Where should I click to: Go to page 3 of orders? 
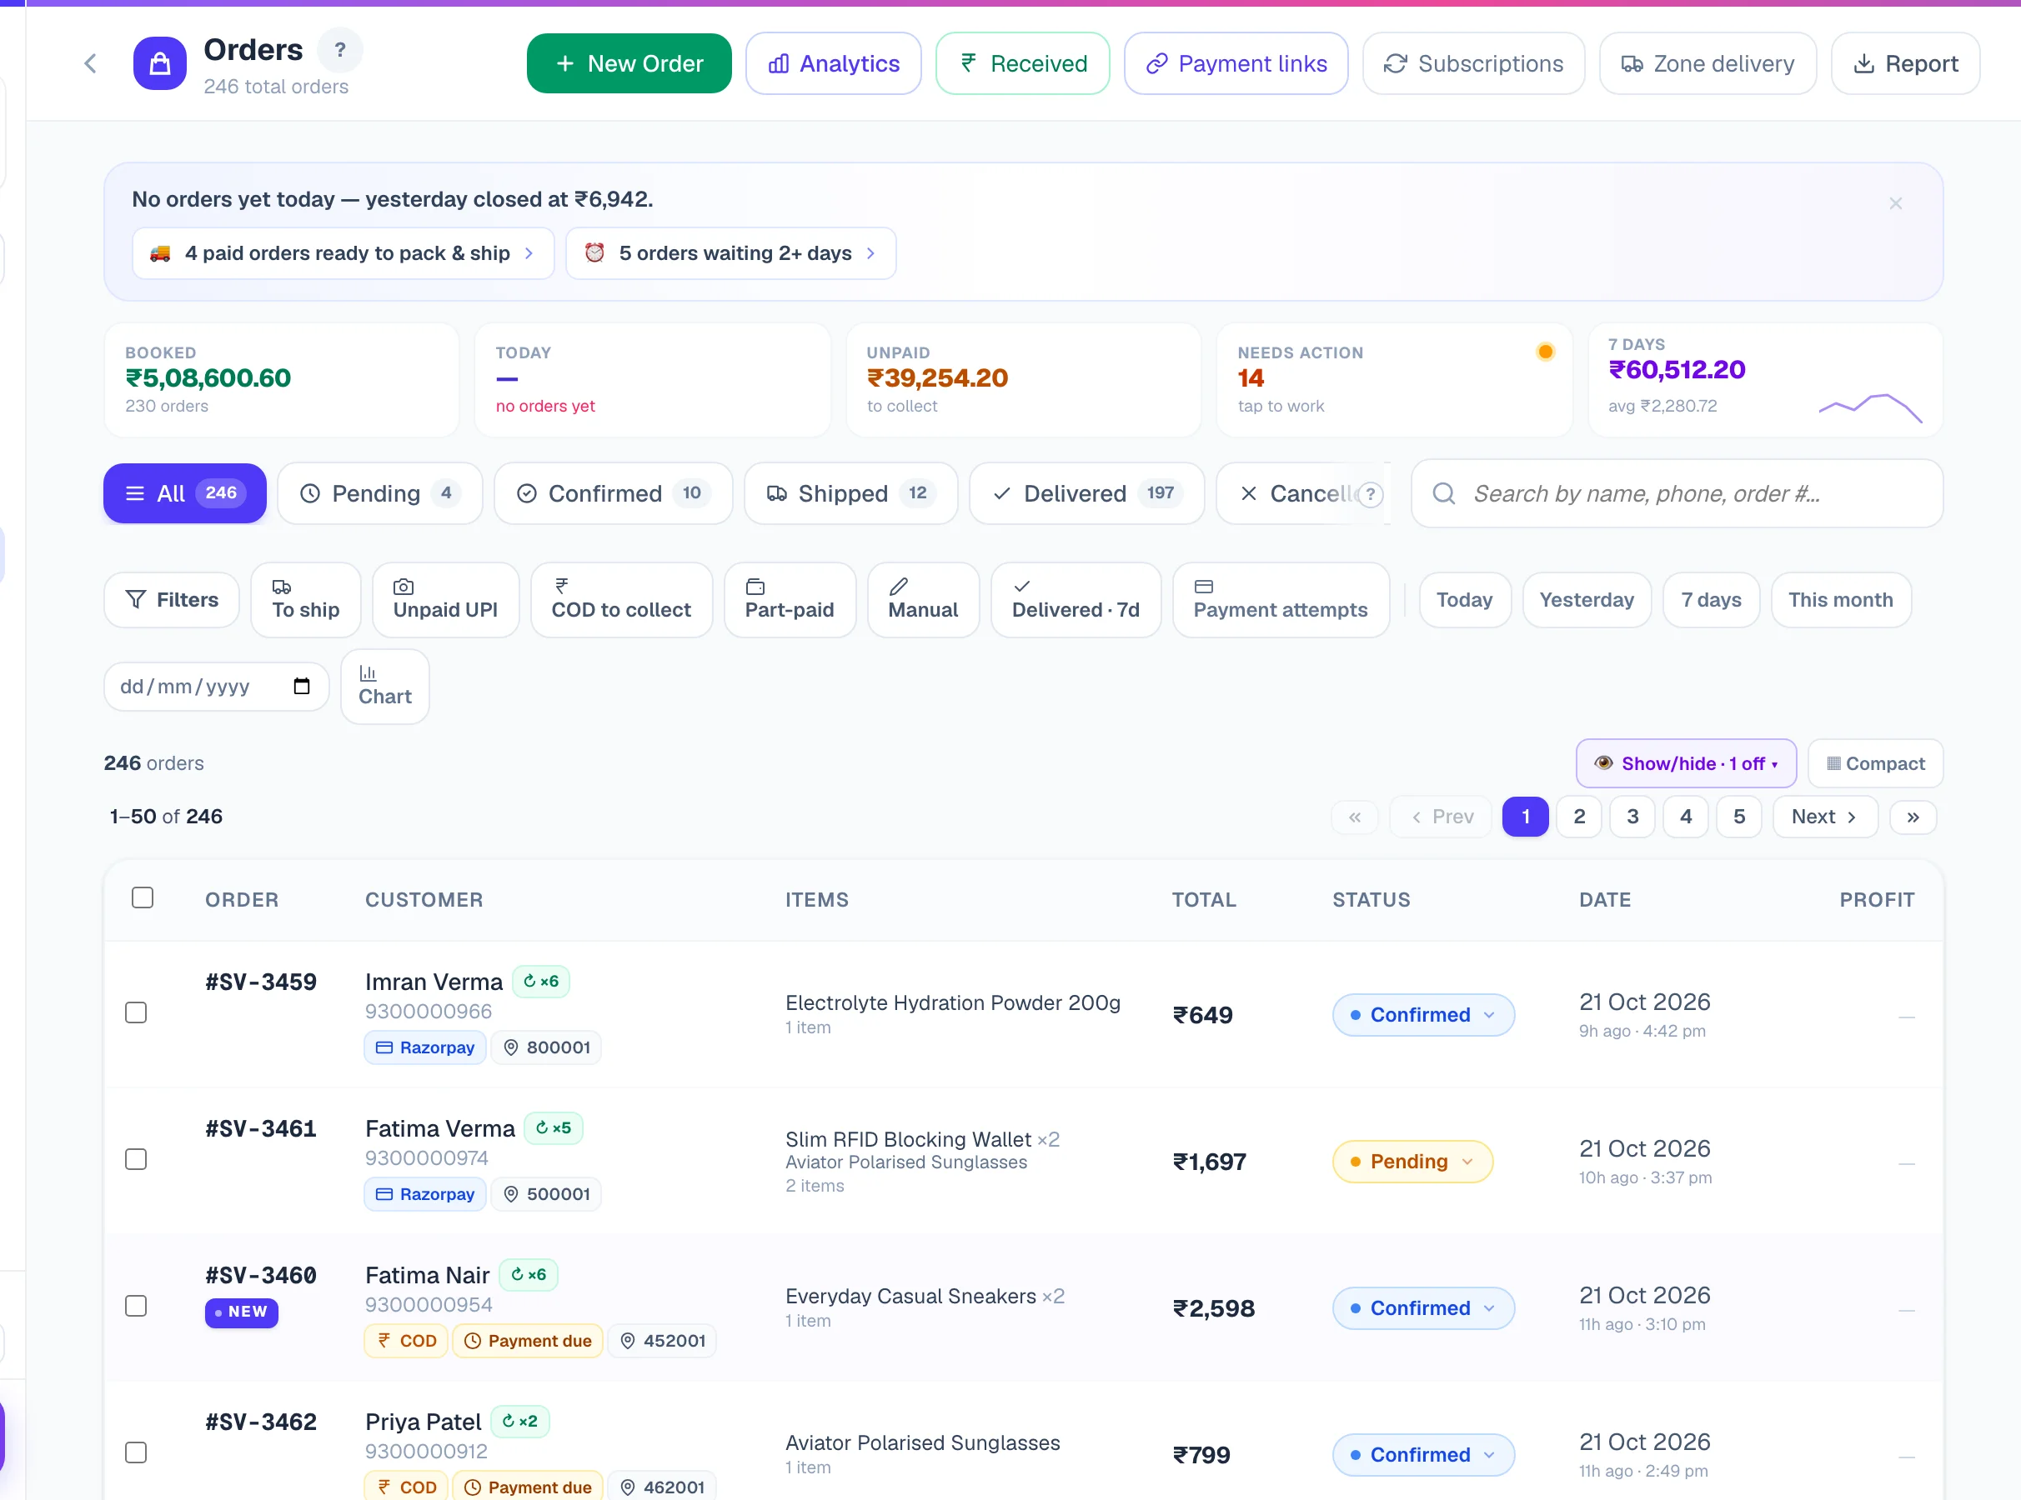[x=1632, y=817]
